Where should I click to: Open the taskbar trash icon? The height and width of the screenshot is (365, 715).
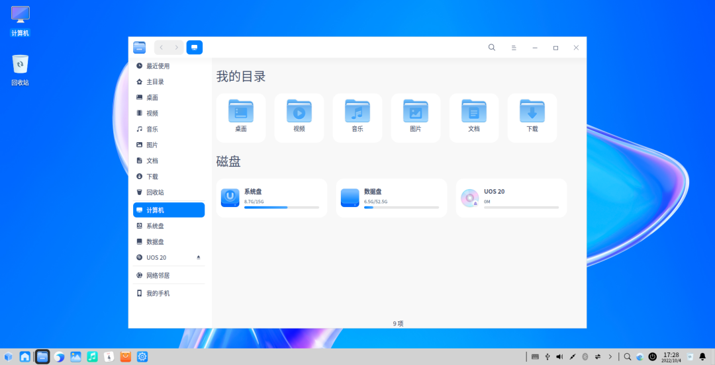coord(690,357)
